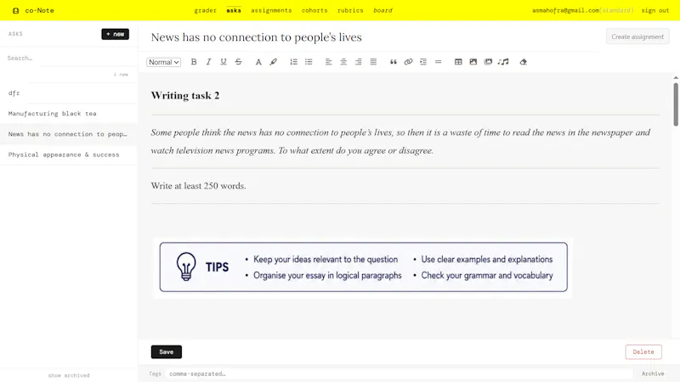Click the 'Writing task 2' heading

pyautogui.click(x=185, y=96)
